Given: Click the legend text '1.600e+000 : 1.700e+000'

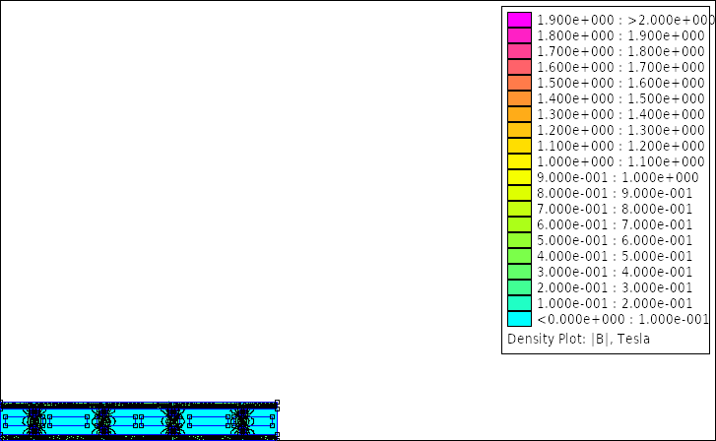Looking at the screenshot, I should point(621,67).
